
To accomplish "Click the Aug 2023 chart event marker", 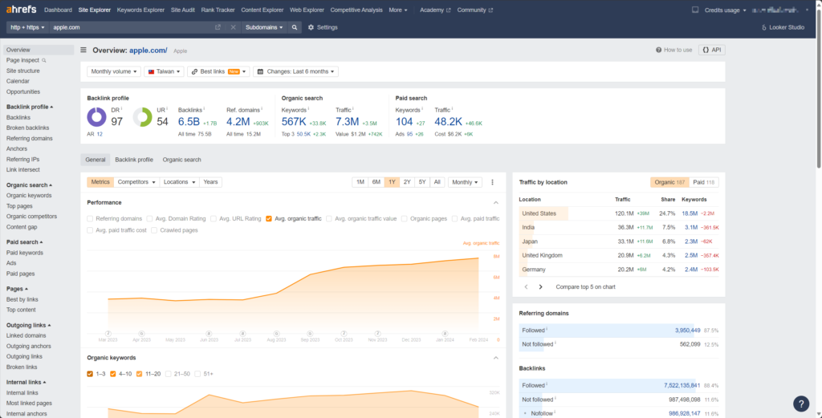I will point(276,333).
